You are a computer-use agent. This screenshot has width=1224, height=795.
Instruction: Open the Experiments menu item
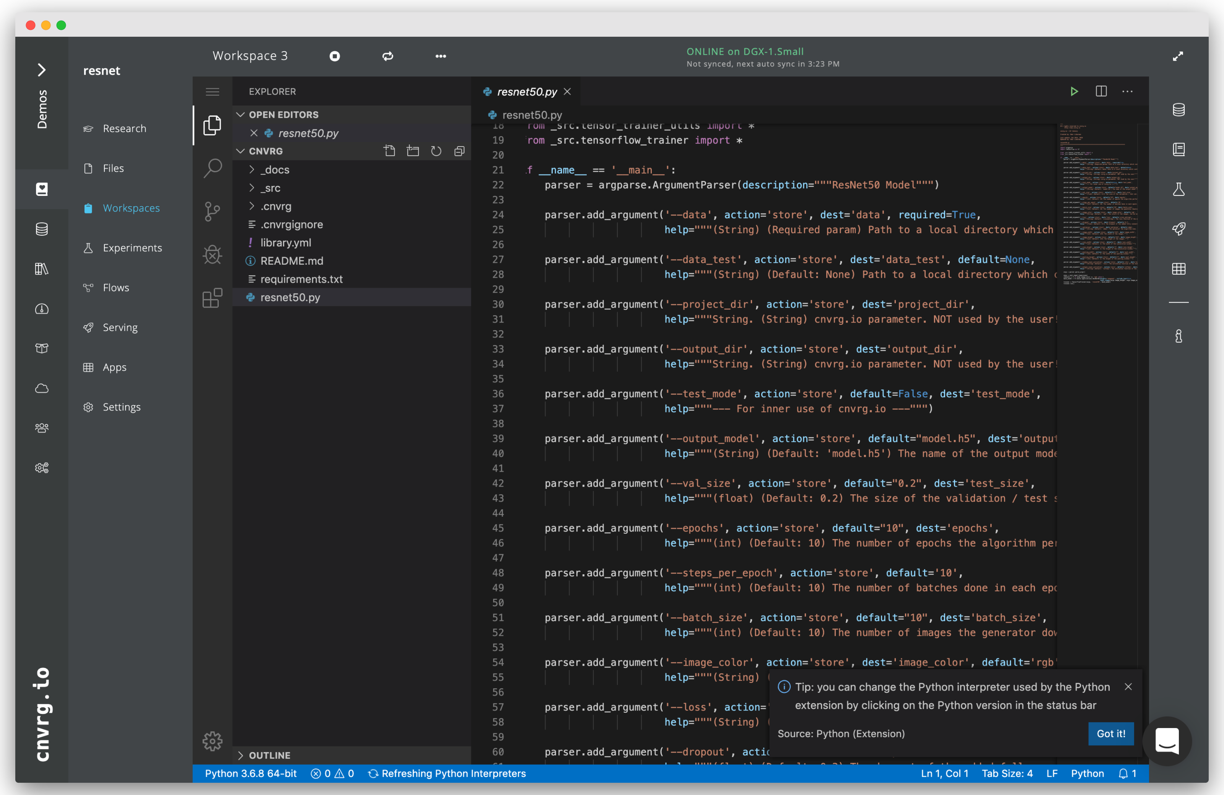pos(132,248)
